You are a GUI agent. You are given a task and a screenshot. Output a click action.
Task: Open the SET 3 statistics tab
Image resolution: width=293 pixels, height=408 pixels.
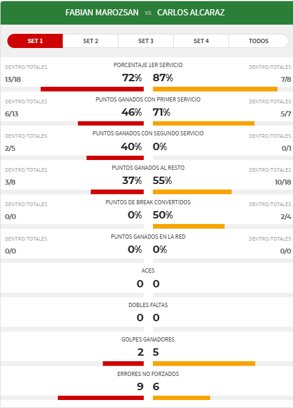(146, 41)
